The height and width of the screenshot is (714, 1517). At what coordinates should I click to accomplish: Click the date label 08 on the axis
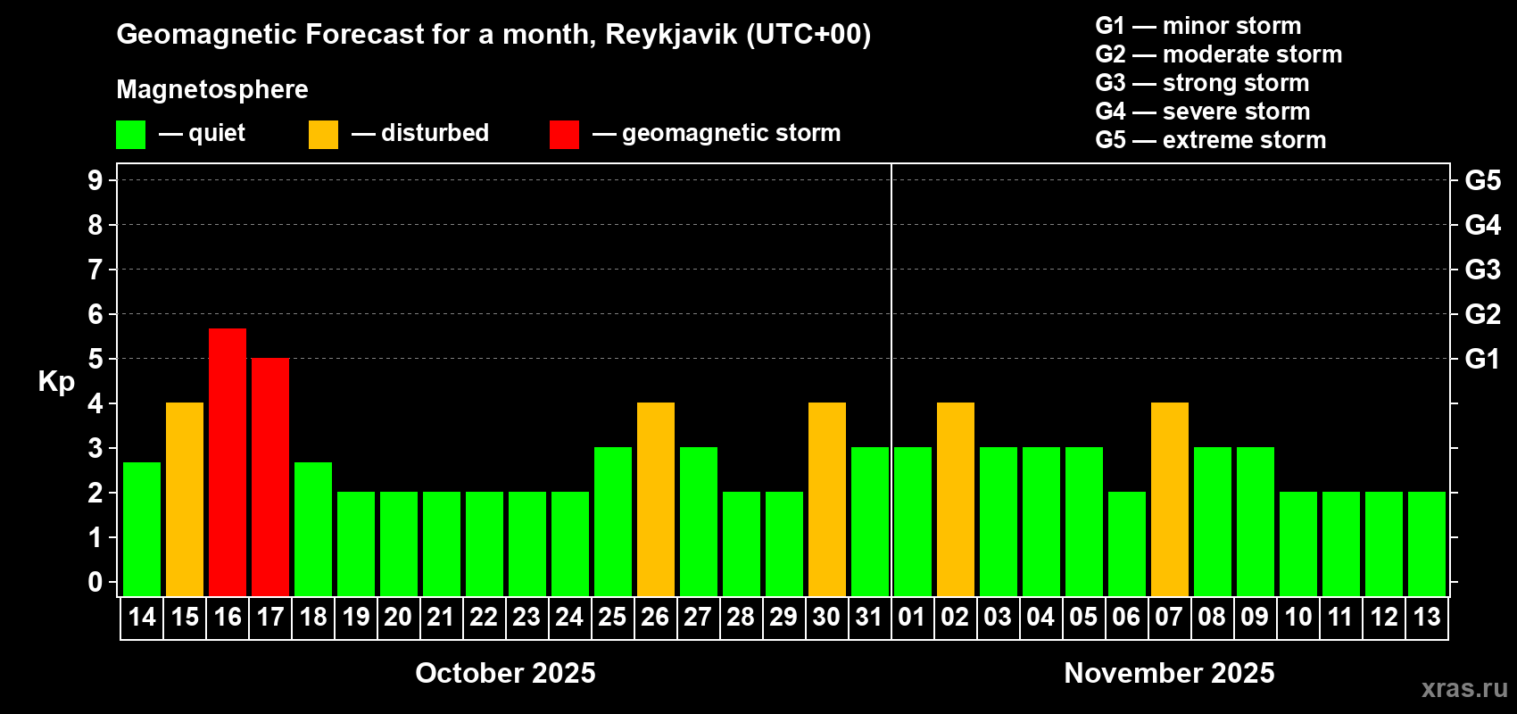(1213, 617)
